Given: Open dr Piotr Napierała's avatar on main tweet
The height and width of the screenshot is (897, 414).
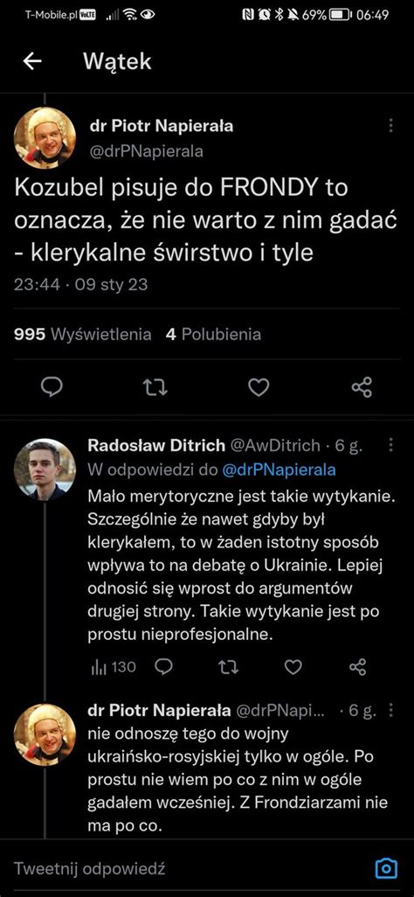Looking at the screenshot, I should coord(45,138).
